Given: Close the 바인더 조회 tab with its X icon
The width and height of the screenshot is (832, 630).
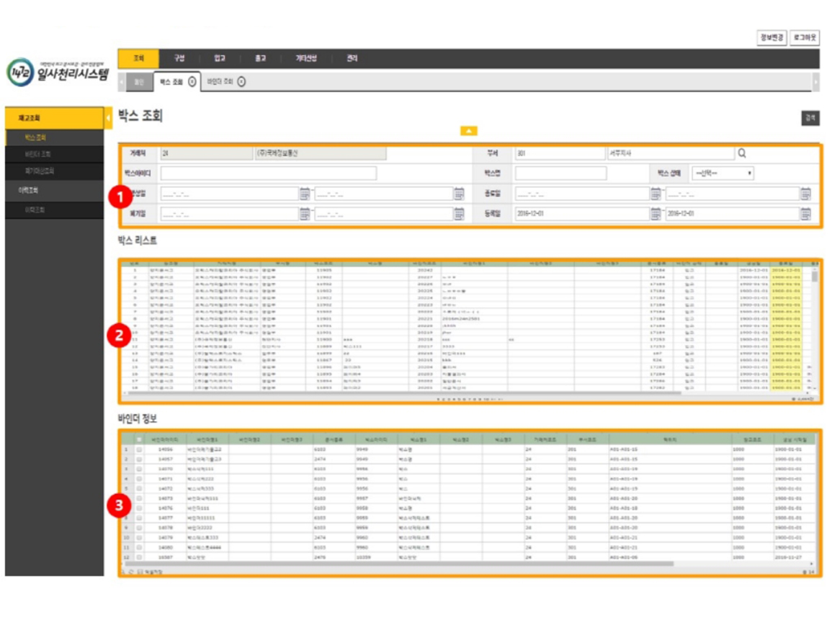Looking at the screenshot, I should (241, 81).
